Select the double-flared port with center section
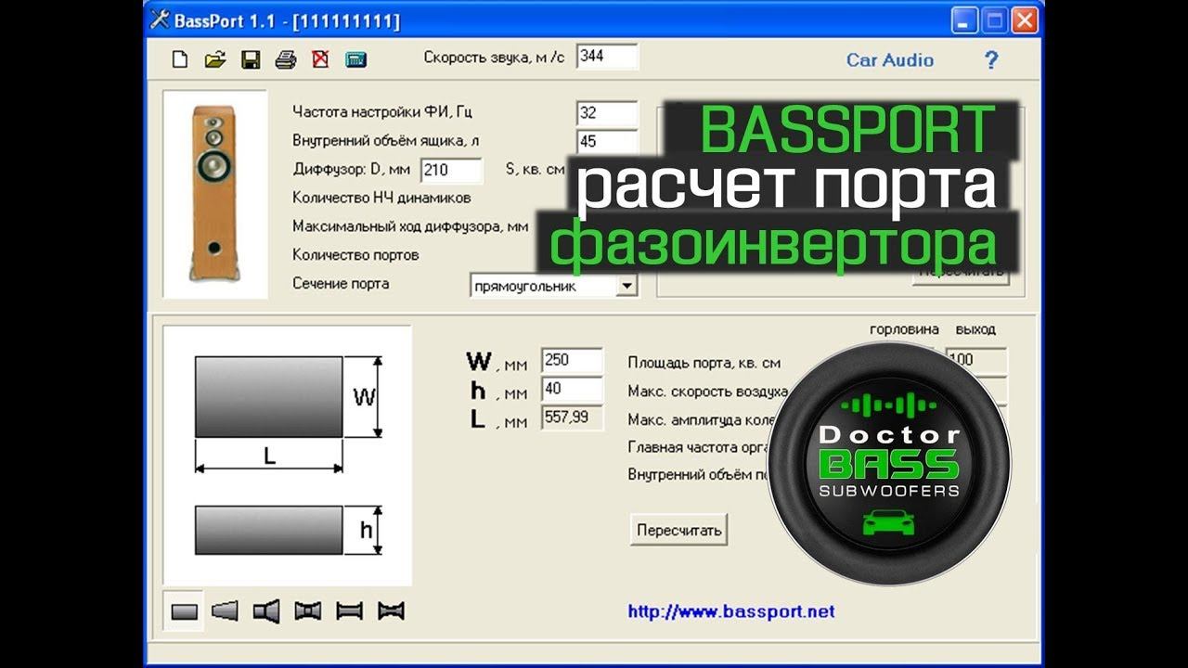Image resolution: width=1188 pixels, height=668 pixels. (x=307, y=610)
